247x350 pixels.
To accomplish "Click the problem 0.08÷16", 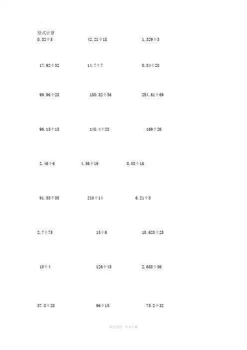I will coord(135,164).
